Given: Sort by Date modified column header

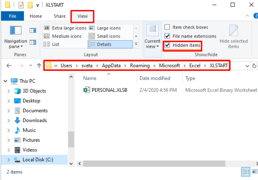Looking at the screenshot, I should [x=155, y=78].
